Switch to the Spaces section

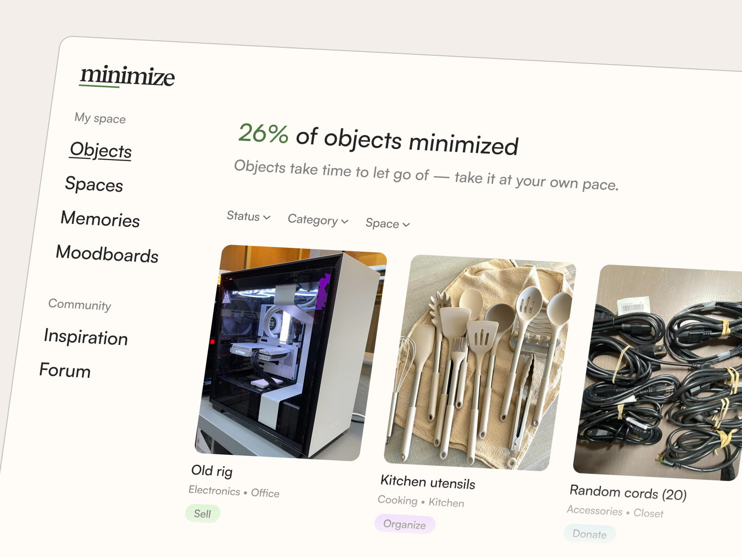[x=94, y=185]
